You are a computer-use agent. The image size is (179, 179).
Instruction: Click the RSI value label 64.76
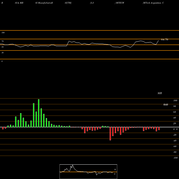pos(165,40)
